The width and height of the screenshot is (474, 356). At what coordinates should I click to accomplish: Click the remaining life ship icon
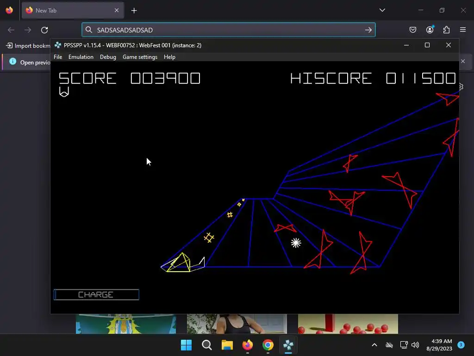tap(64, 92)
